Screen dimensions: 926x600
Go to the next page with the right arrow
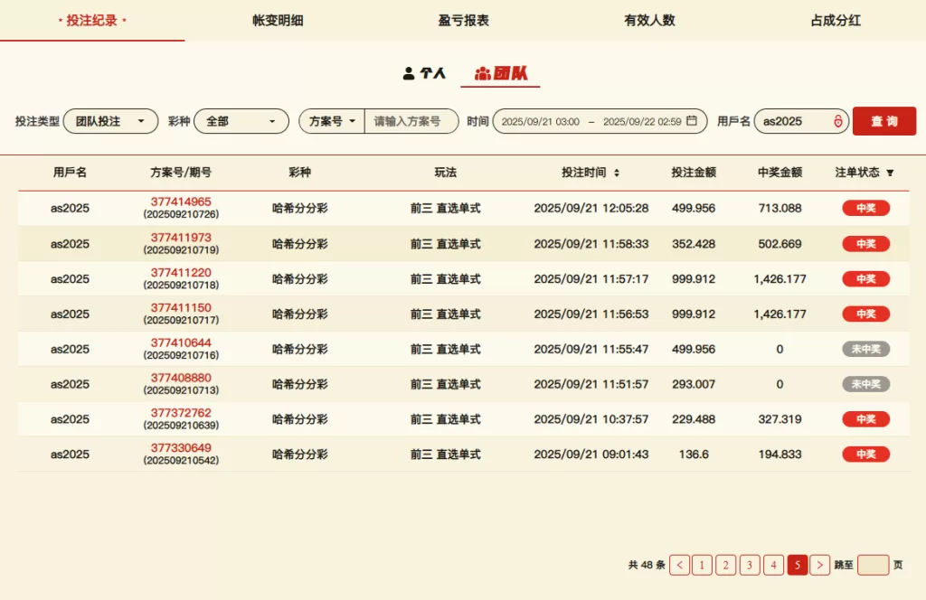(820, 565)
